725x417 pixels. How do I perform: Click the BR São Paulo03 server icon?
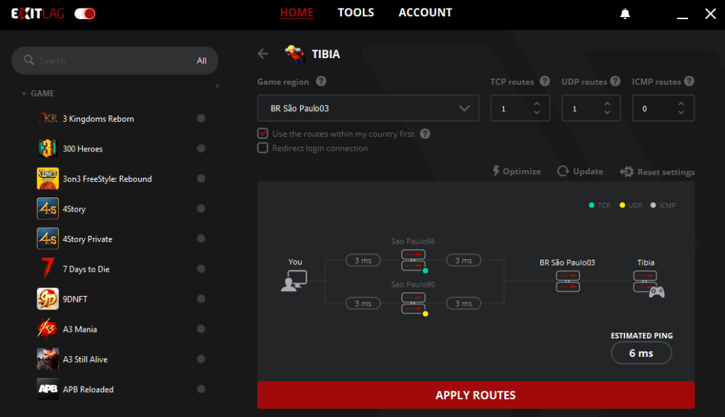[x=568, y=281]
